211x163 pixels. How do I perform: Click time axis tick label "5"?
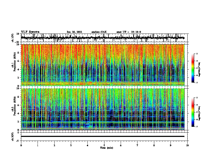coord(104,145)
